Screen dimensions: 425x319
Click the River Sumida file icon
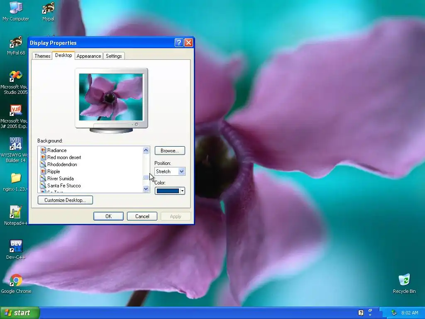coord(43,178)
